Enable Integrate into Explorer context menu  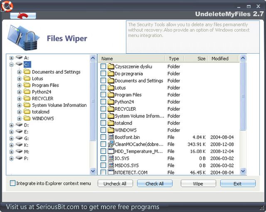[x=12, y=183]
